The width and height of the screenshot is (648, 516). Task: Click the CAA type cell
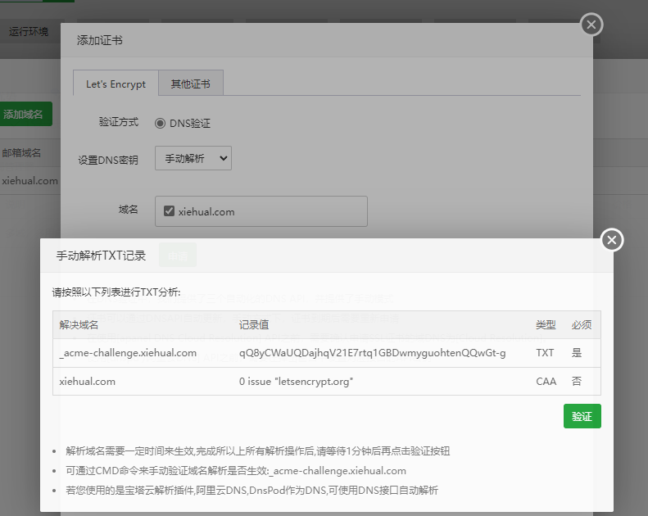(x=546, y=382)
